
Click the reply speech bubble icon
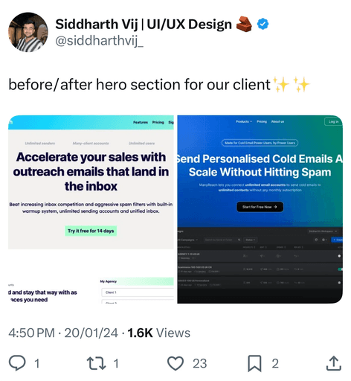click(17, 363)
